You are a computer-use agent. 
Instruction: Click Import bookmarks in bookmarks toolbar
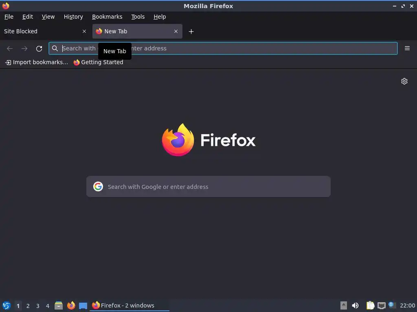pos(37,62)
